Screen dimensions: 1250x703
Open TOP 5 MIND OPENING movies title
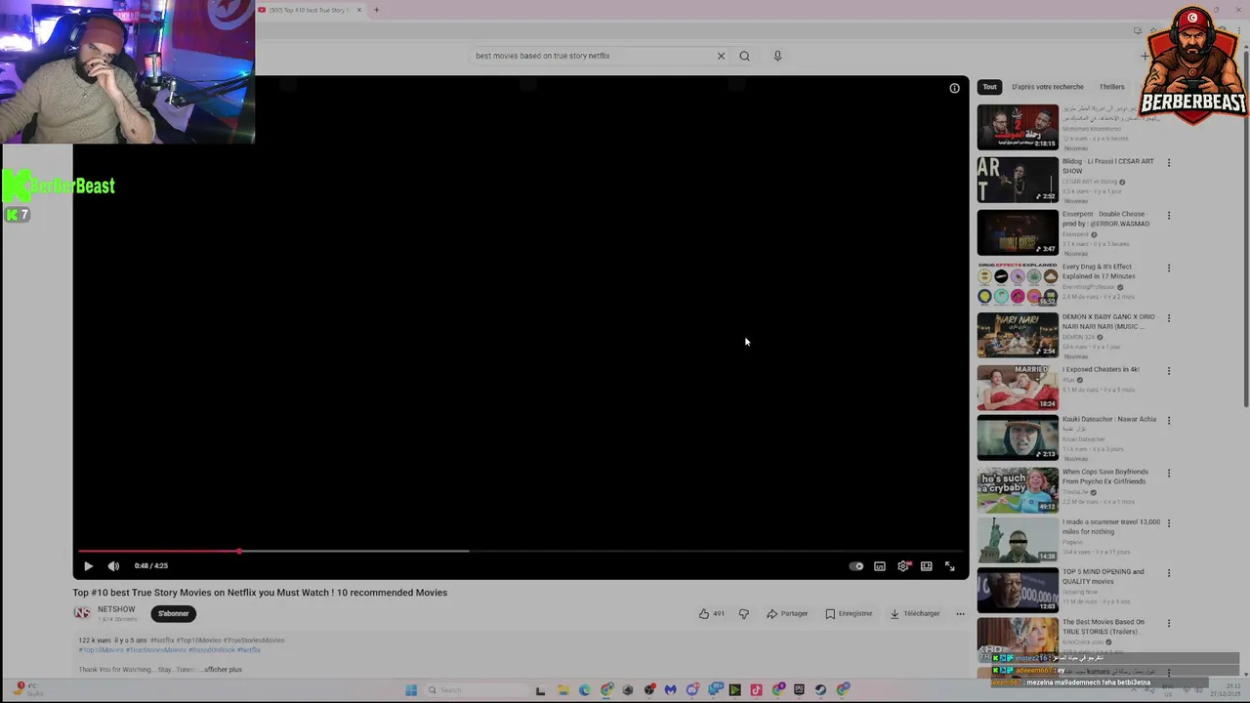click(1104, 576)
